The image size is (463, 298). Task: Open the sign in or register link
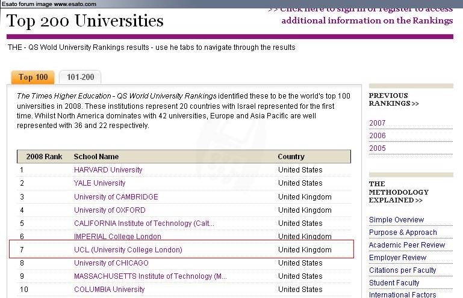pos(361,16)
